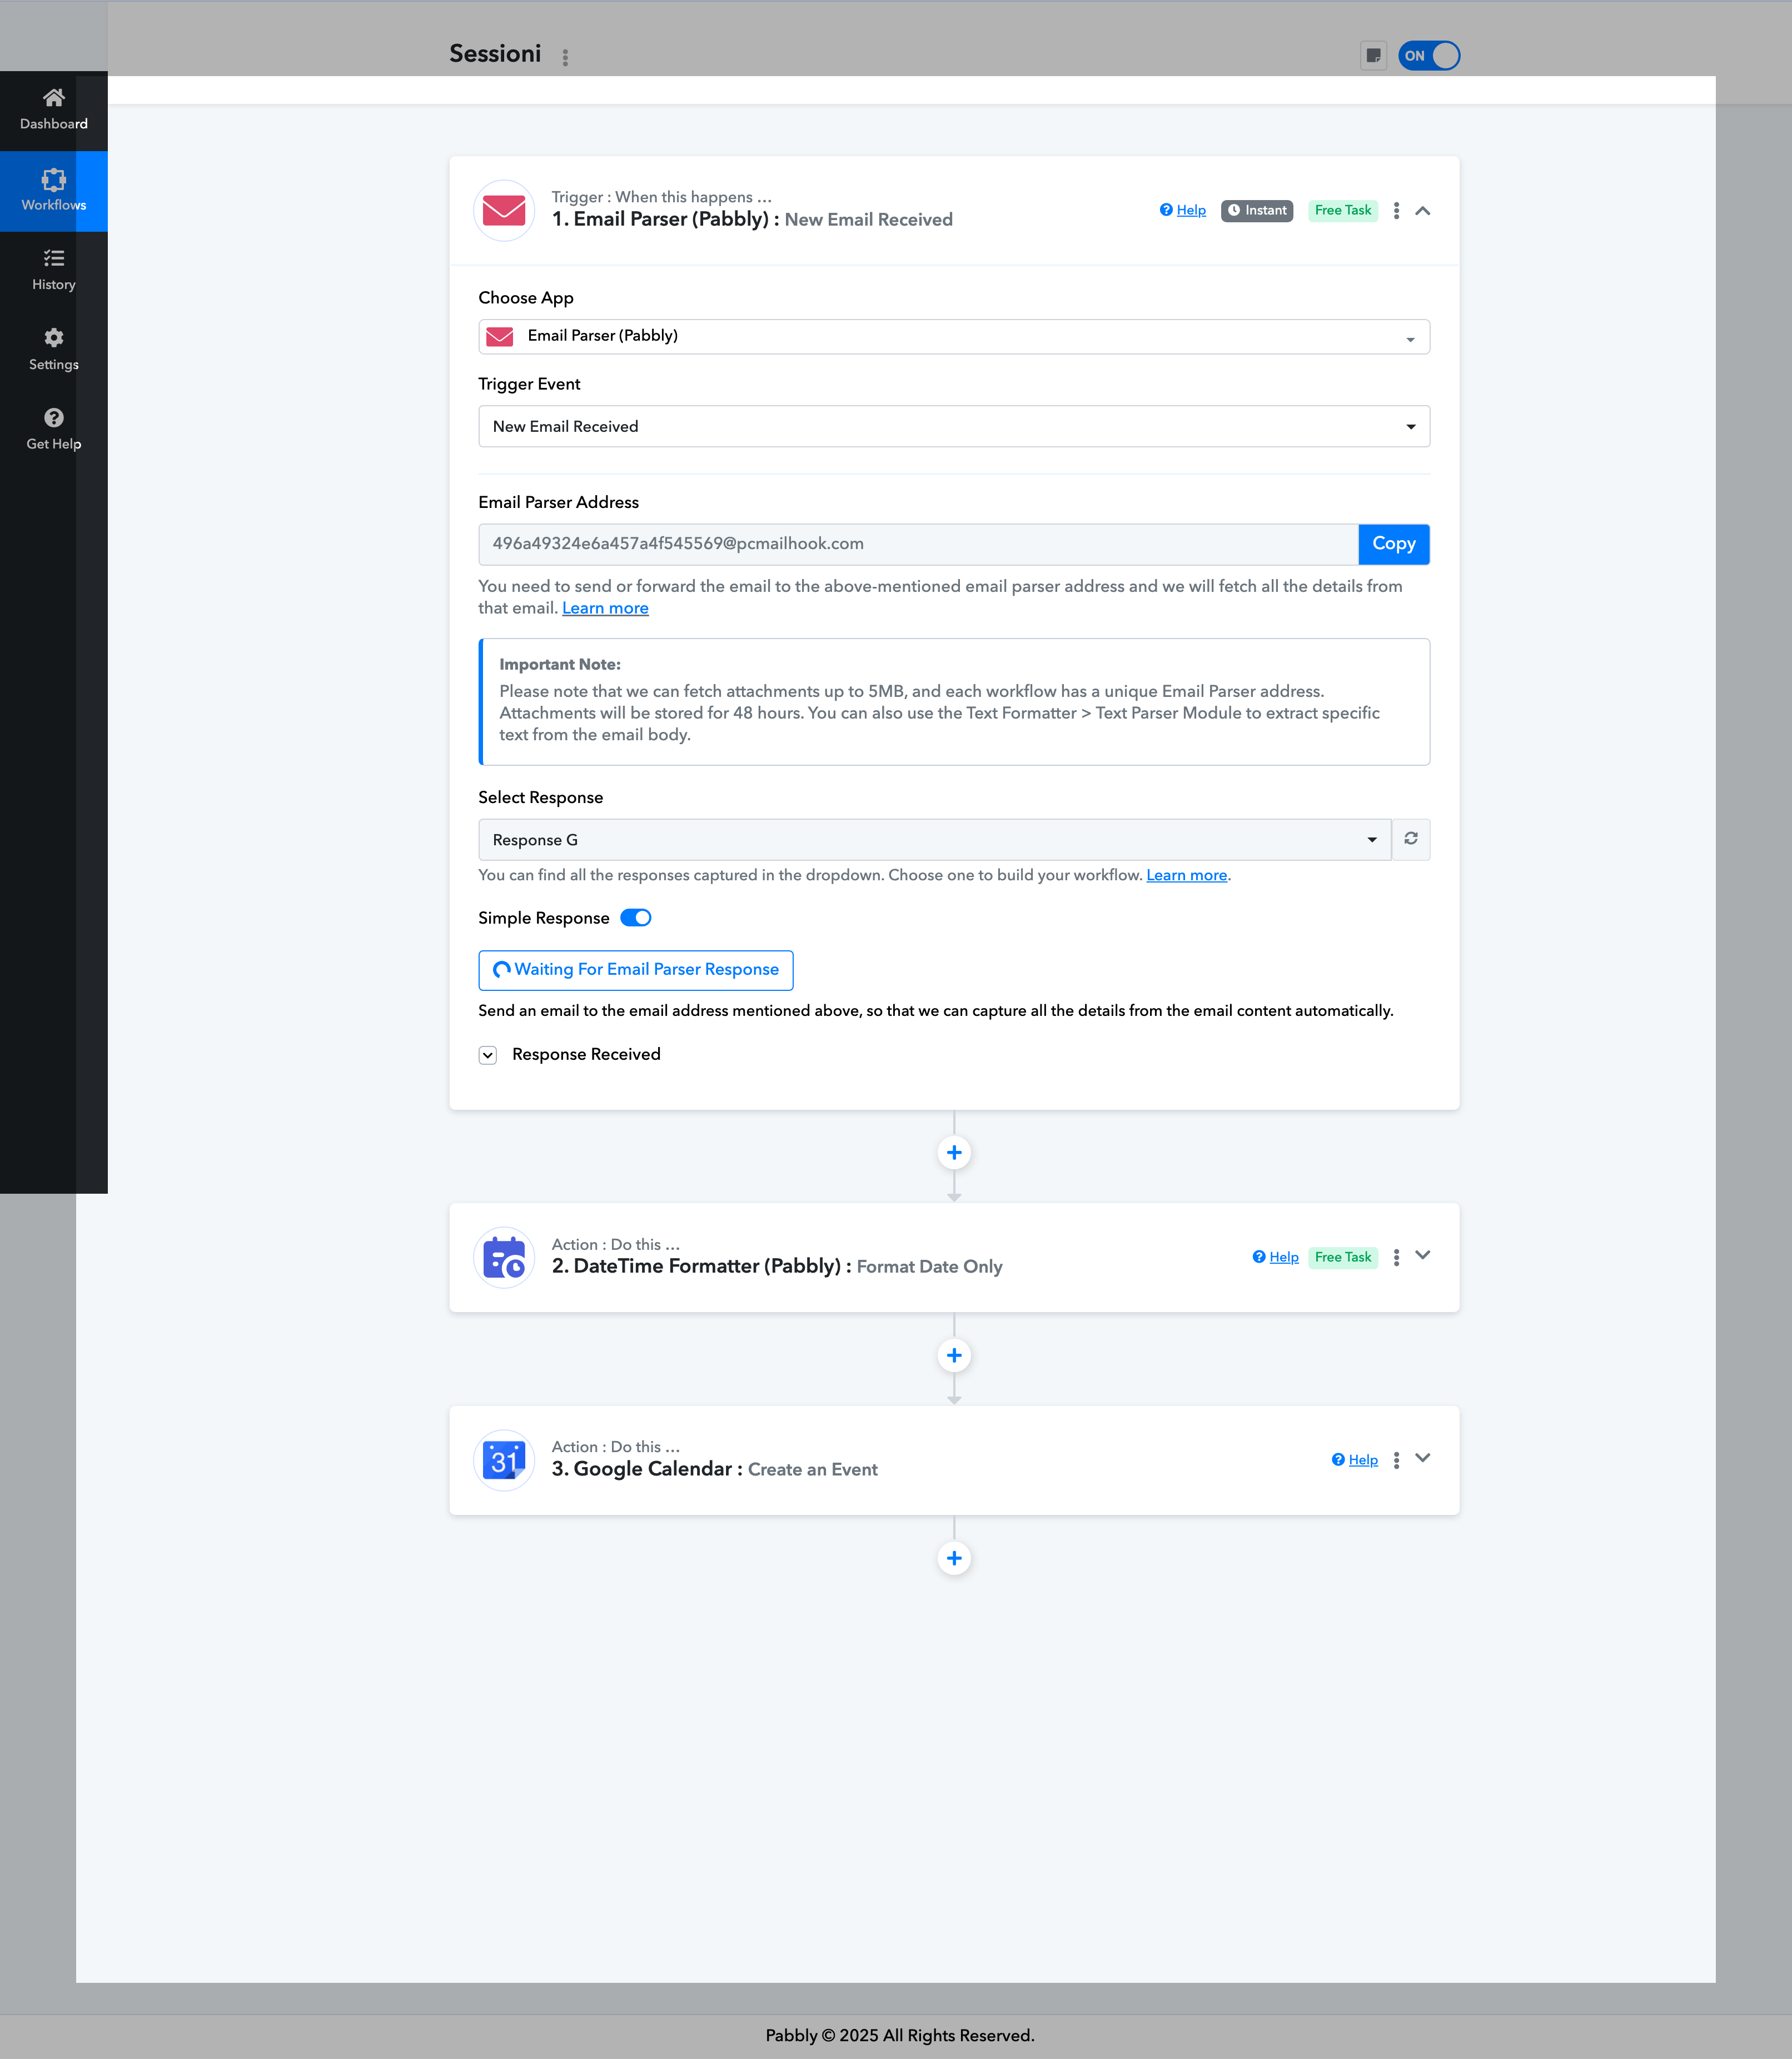Image resolution: width=1792 pixels, height=2059 pixels.
Task: Open the Choose App dropdown
Action: pos(954,336)
